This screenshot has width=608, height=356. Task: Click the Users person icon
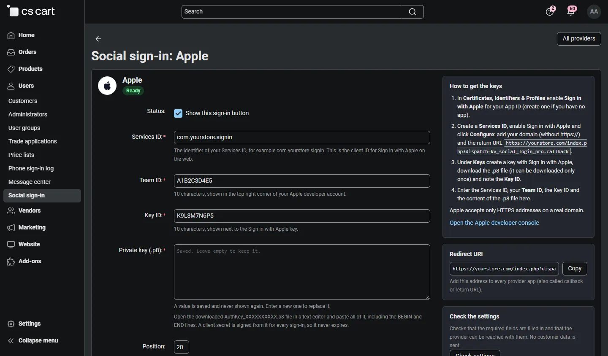11,86
